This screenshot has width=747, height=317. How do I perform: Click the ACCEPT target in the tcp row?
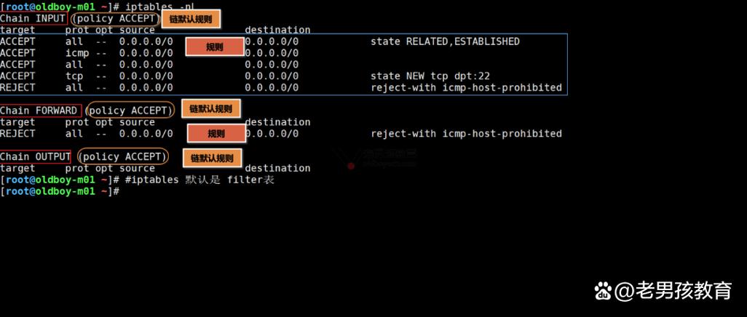(x=17, y=76)
